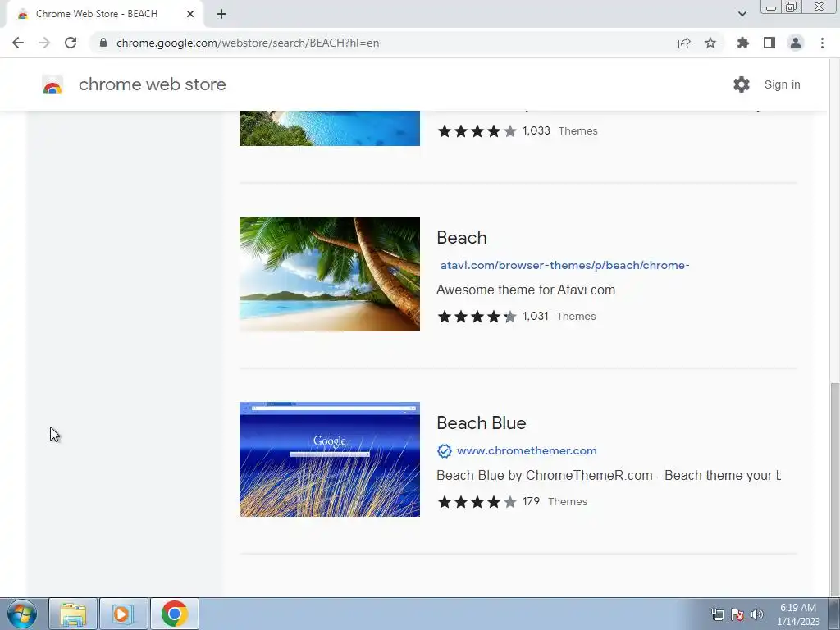Click the 'Beach Blue by ChromeThemeR.com' description
The height and width of the screenshot is (630, 840).
[x=609, y=475]
